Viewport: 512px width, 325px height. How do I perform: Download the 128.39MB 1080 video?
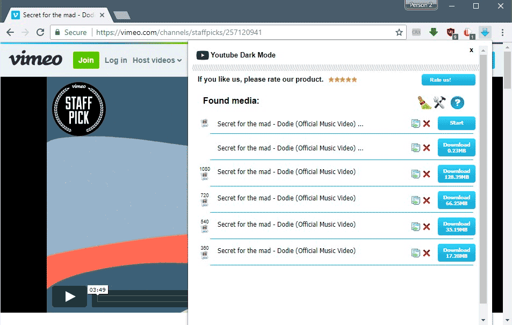pos(456,174)
